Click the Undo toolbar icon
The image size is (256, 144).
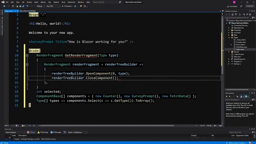[x=27, y=6]
